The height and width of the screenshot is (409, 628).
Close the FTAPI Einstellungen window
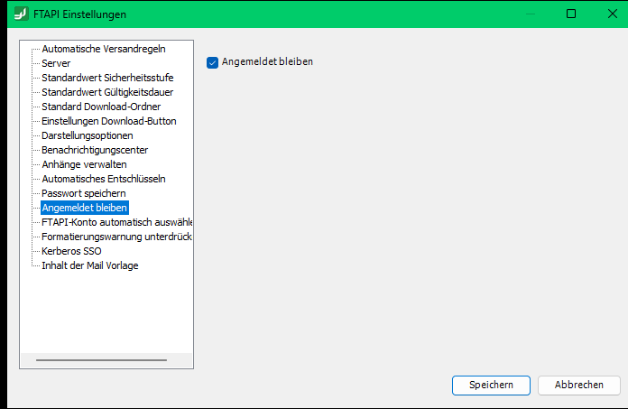point(612,14)
